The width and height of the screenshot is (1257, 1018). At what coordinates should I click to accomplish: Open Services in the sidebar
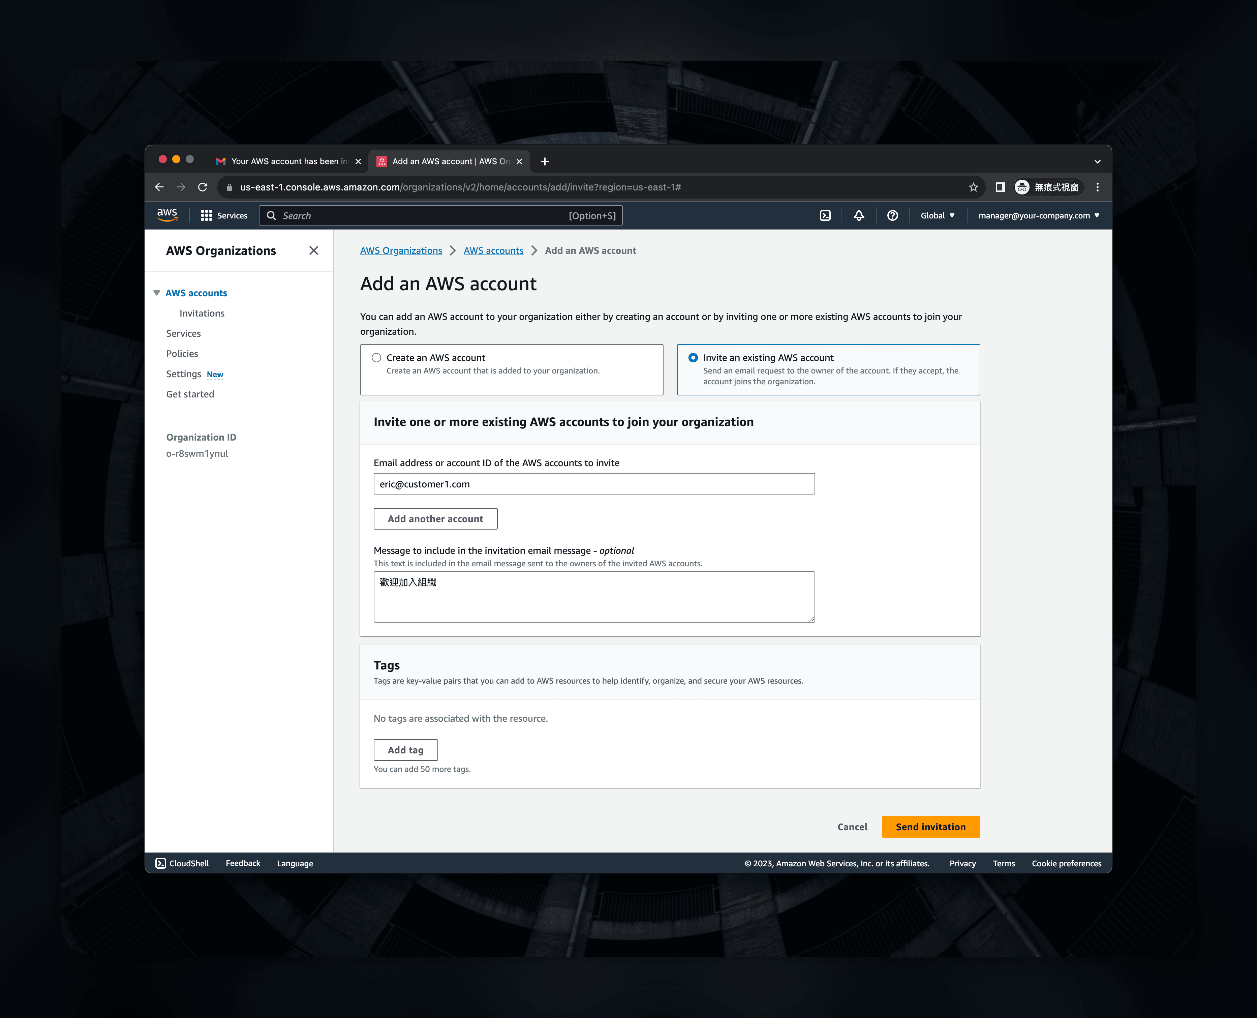coord(183,333)
